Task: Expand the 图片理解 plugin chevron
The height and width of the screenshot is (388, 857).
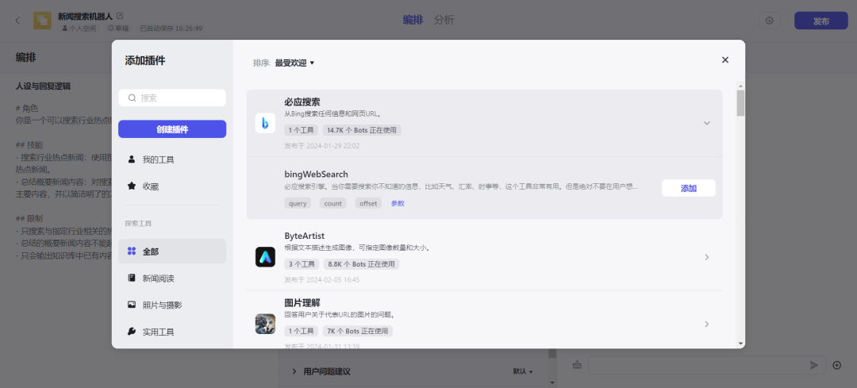Action: coord(707,324)
